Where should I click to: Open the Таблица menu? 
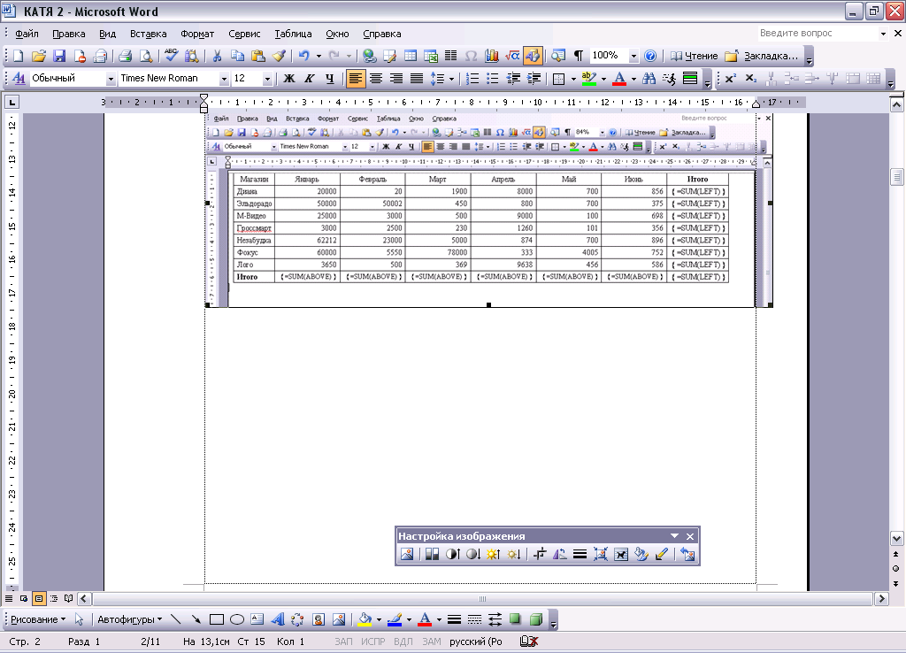pos(293,35)
